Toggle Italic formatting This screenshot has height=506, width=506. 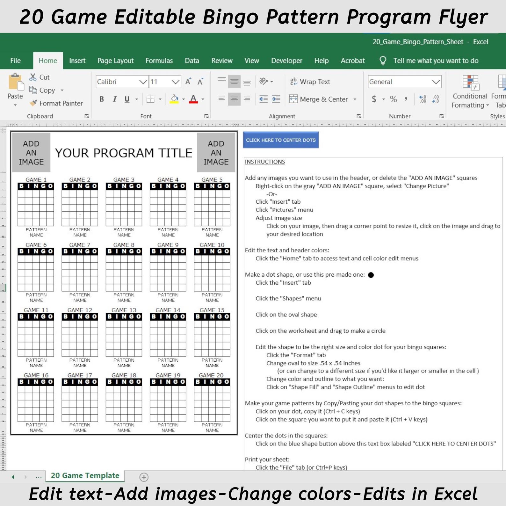pyautogui.click(x=114, y=99)
